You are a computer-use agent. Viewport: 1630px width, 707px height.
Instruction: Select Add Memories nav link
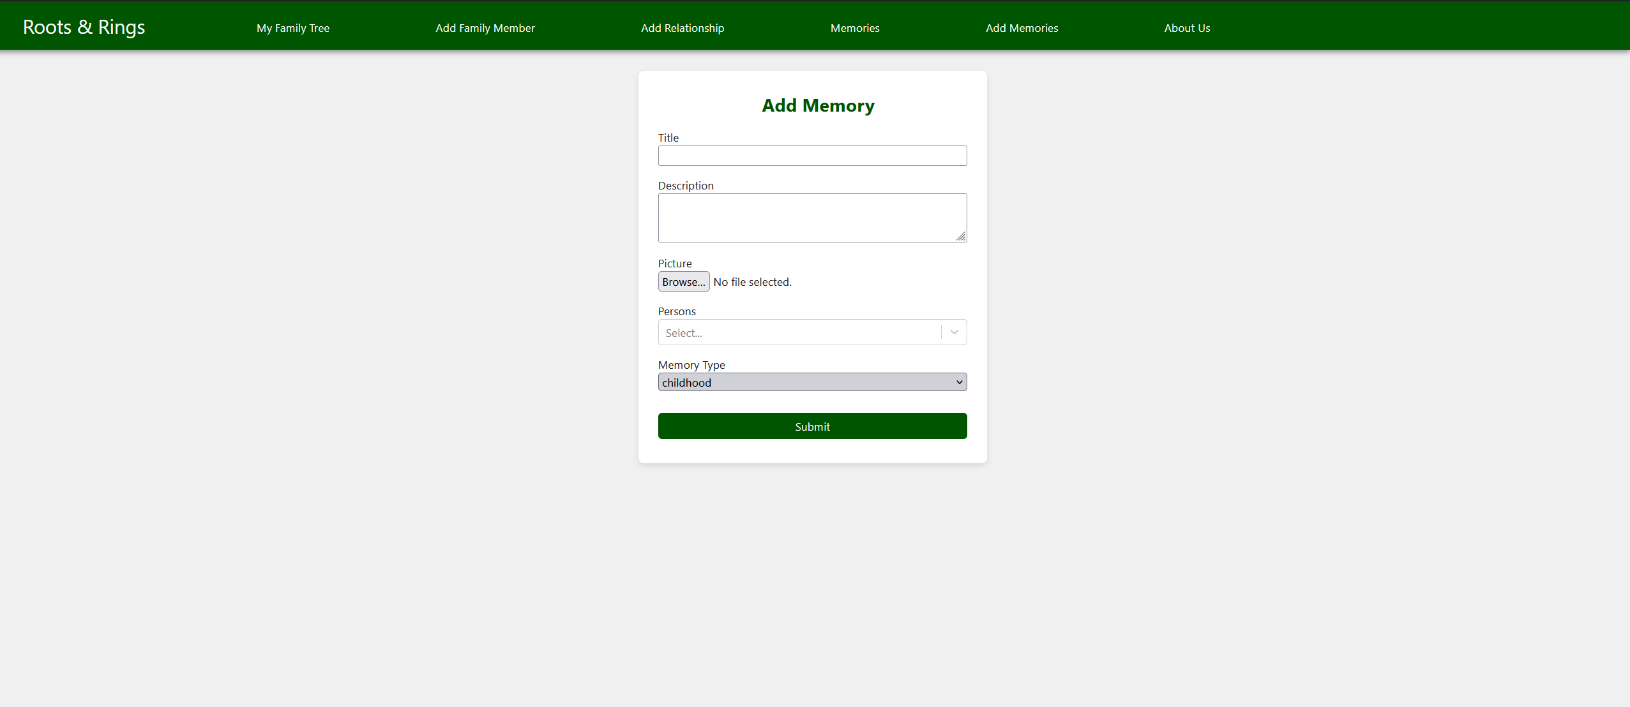click(x=1021, y=28)
